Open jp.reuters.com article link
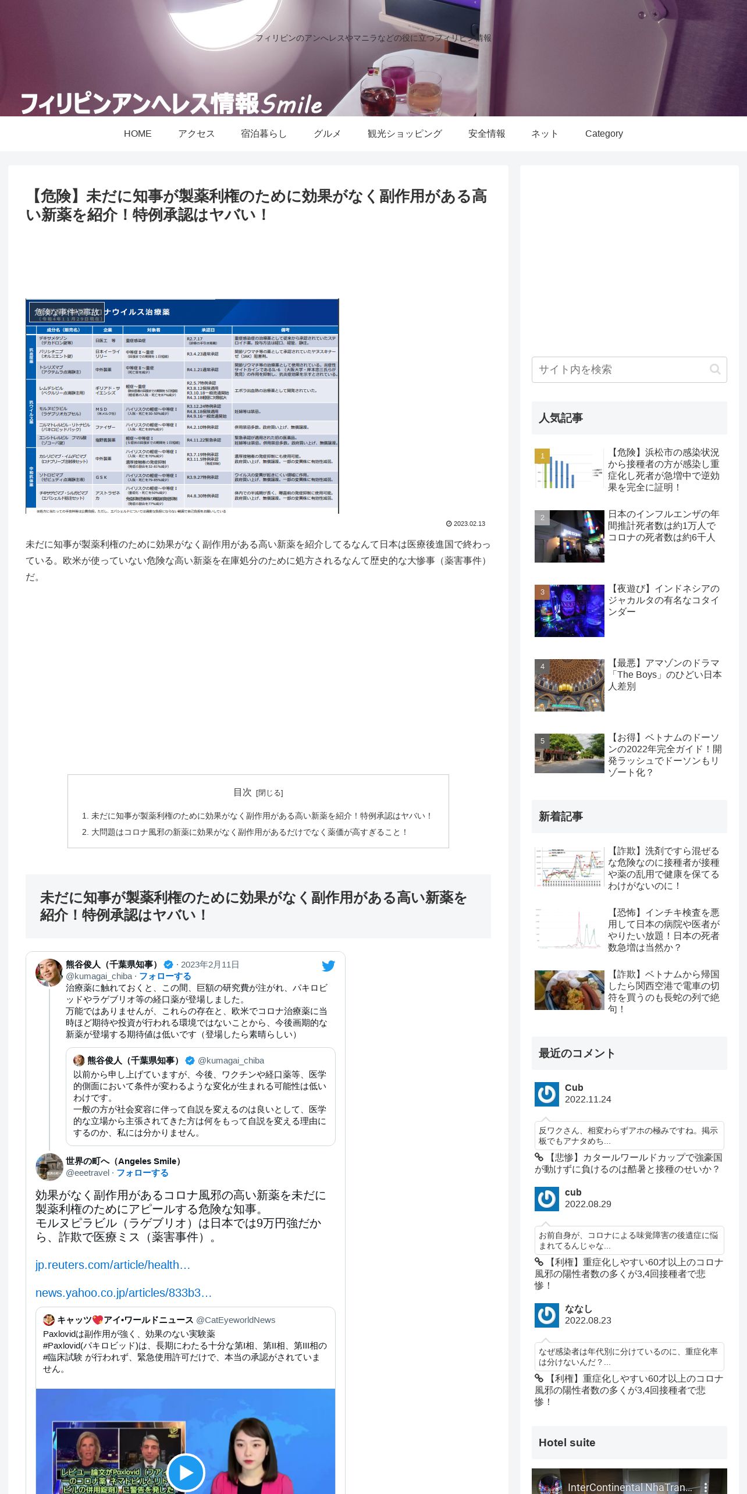 coord(113,1265)
